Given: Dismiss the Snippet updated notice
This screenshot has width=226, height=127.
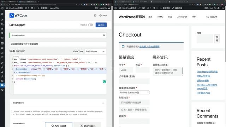Looking at the screenshot, I should pos(104,35).
